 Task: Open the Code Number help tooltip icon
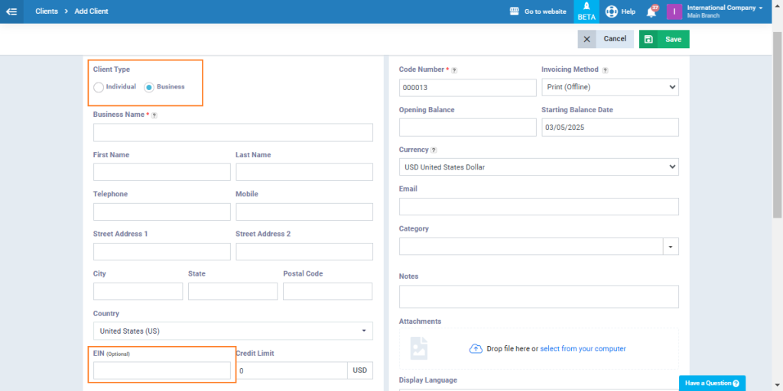point(454,70)
